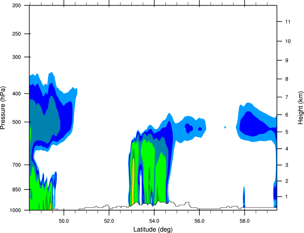This screenshot has width=304, height=233.
Task: Select the 54.0 latitude tick label
Action: click(154, 221)
